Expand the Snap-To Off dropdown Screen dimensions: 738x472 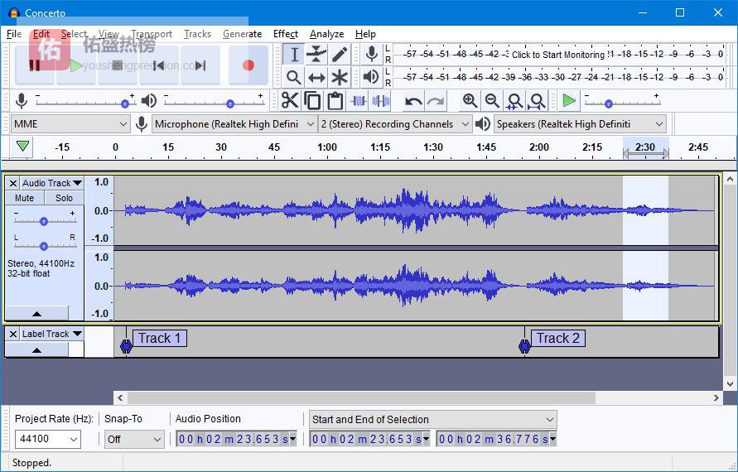pyautogui.click(x=134, y=439)
